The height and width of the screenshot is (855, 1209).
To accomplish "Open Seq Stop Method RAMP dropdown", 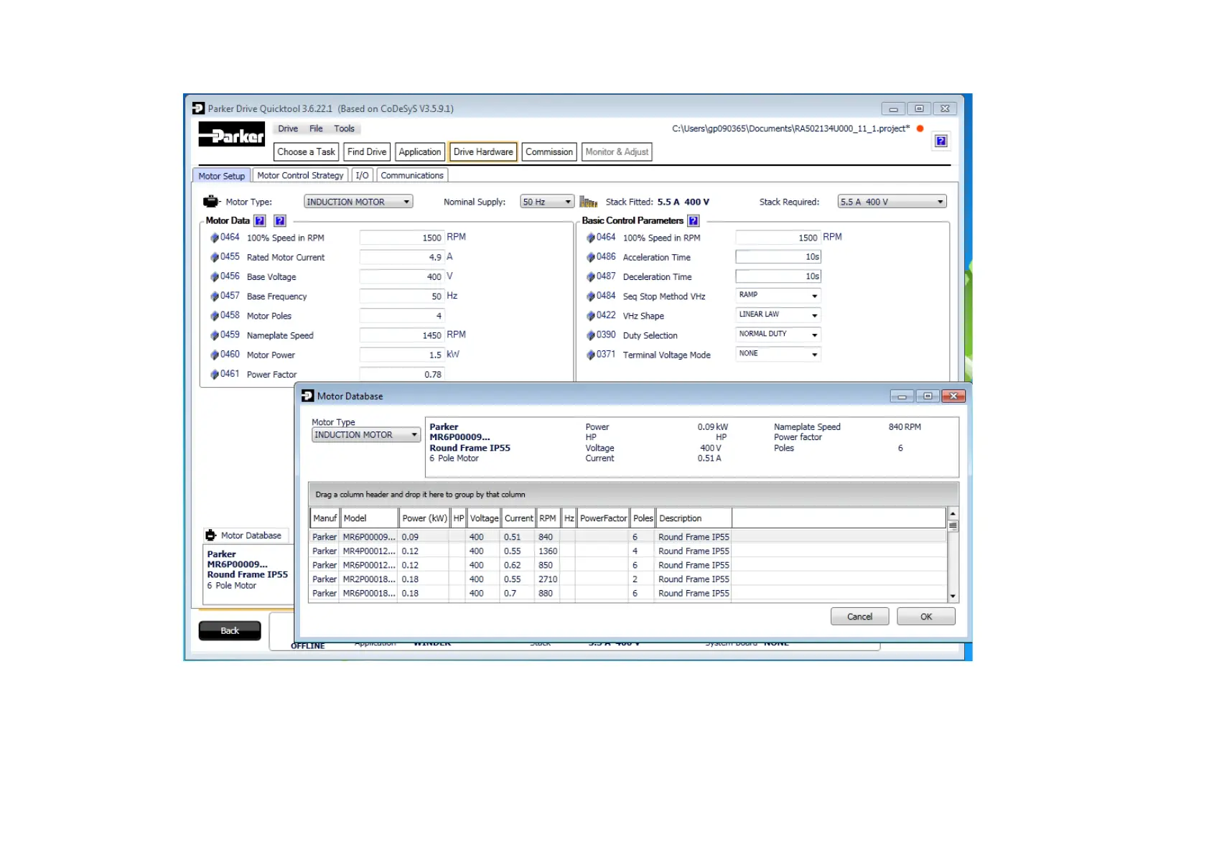I will coord(778,295).
